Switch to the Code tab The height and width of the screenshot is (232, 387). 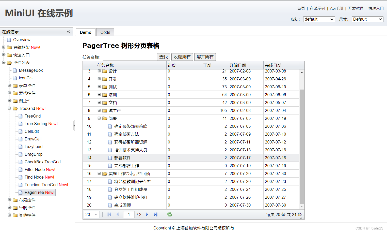[x=105, y=32]
